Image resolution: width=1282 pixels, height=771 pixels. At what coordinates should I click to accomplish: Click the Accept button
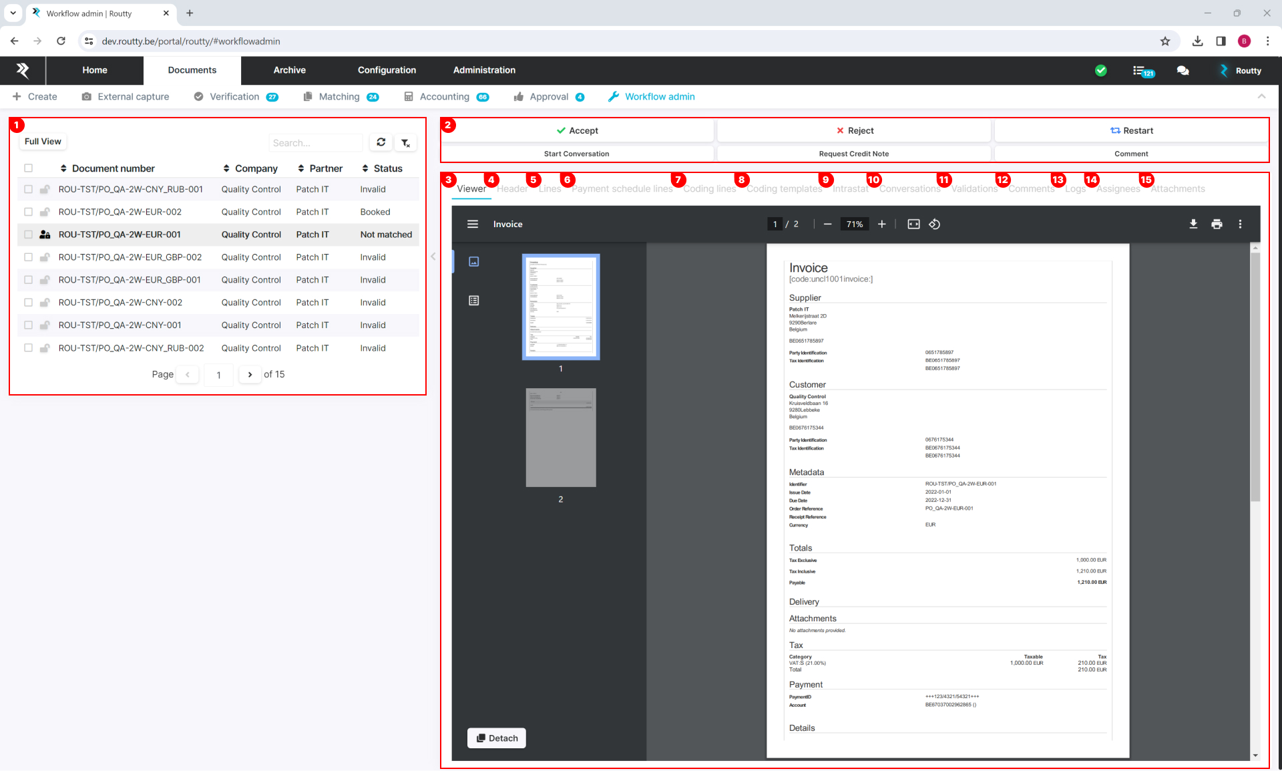click(577, 131)
